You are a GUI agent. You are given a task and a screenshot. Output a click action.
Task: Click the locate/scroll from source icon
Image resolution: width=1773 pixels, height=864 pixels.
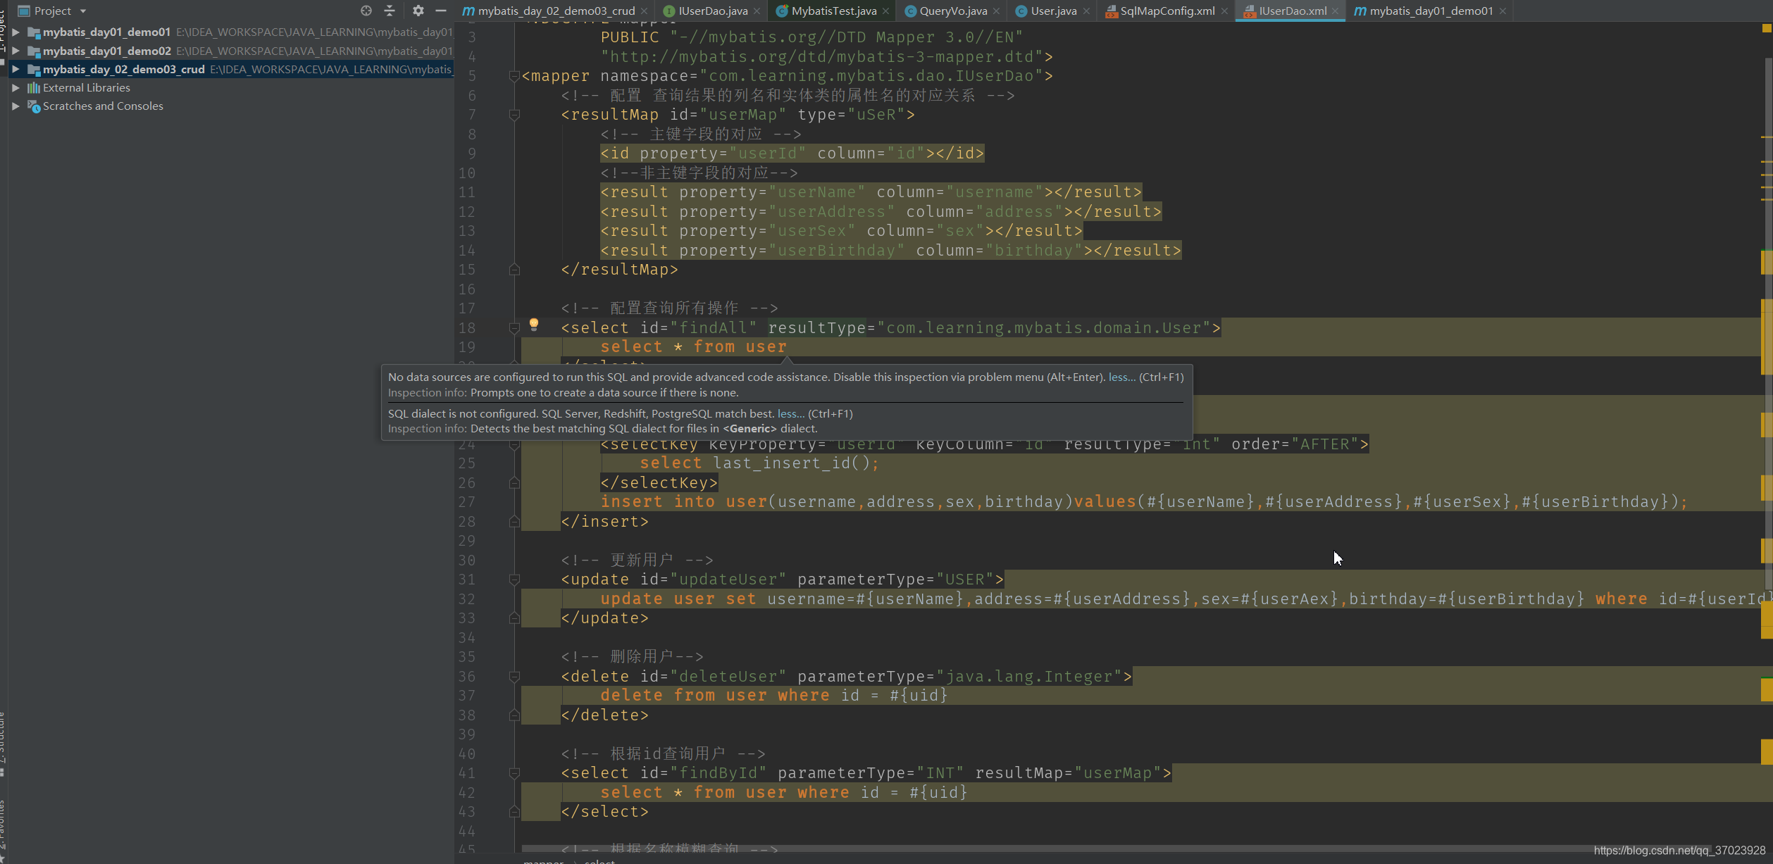[x=366, y=11]
